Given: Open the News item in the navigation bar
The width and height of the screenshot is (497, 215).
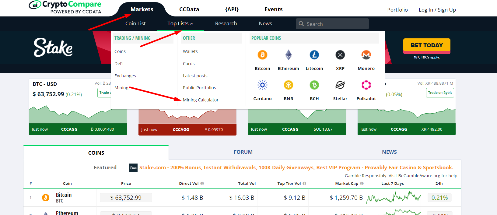Looking at the screenshot, I should click(265, 23).
